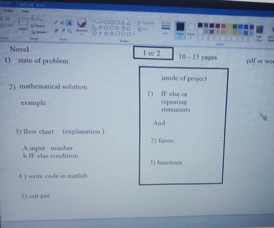This screenshot has height=228, width=274.
Task: Open the Home ribbon tab
Action: click(8, 11)
